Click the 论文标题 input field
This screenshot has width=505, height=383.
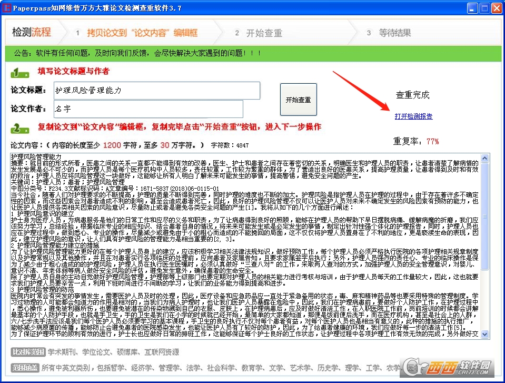coord(157,91)
